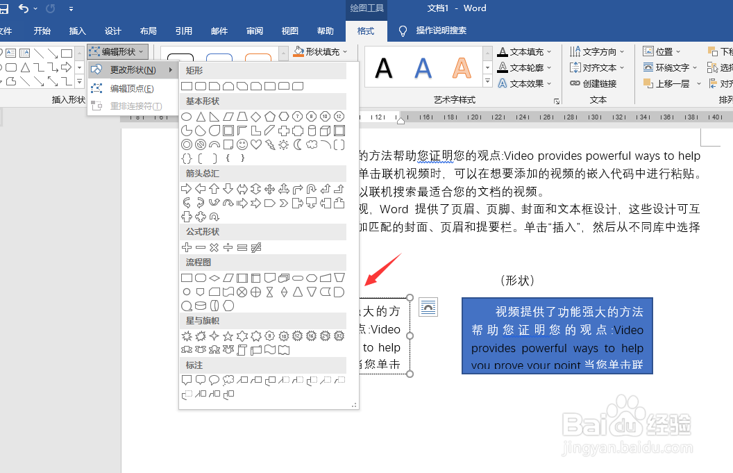The image size is (733, 473).
Task: Undo the last action
Action: pyautogui.click(x=24, y=8)
